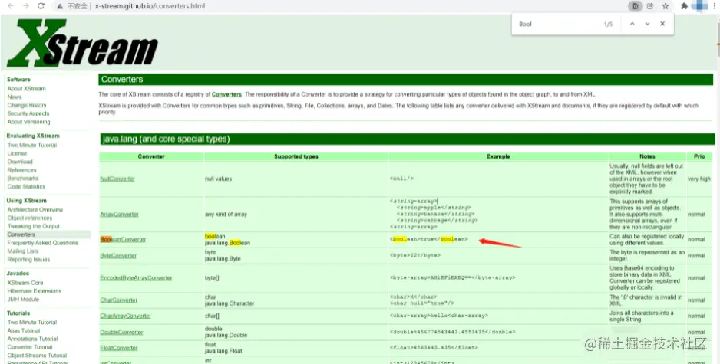Click the bold Converters link in intro paragraph

(x=226, y=94)
